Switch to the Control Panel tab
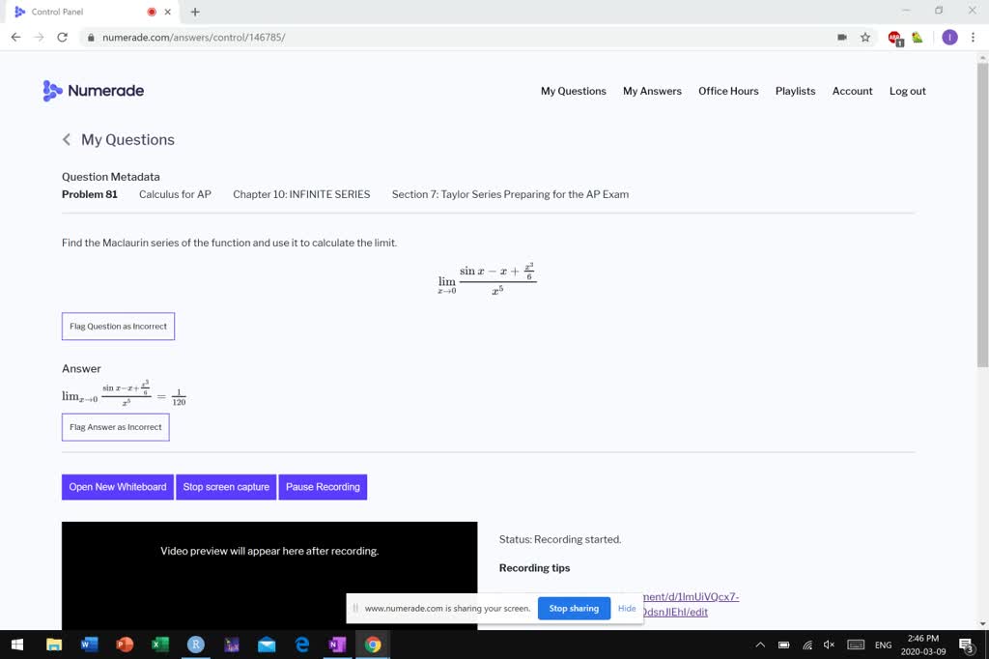The height and width of the screenshot is (659, 989). tap(72, 11)
